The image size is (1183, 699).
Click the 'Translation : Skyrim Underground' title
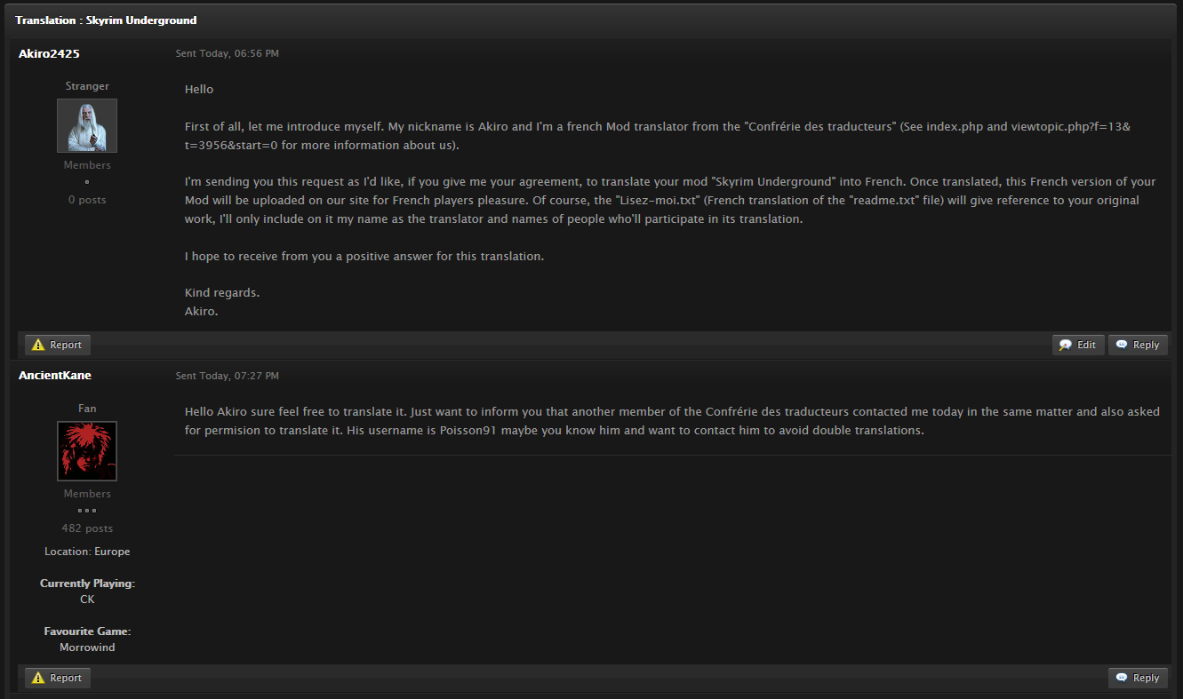pyautogui.click(x=106, y=20)
